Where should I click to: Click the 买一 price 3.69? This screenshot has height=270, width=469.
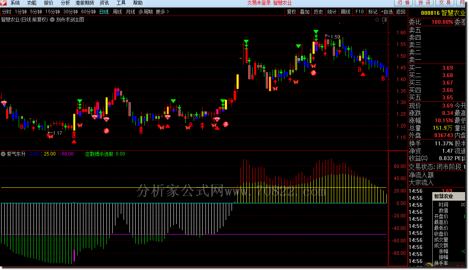click(448, 68)
